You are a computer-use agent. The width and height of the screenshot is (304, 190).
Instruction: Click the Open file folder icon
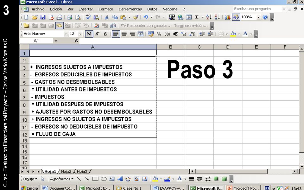[x=35, y=17]
